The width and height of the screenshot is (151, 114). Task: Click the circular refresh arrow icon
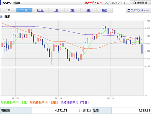pos(135,3)
